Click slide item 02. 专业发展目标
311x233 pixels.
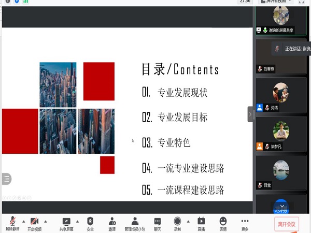[175, 117]
